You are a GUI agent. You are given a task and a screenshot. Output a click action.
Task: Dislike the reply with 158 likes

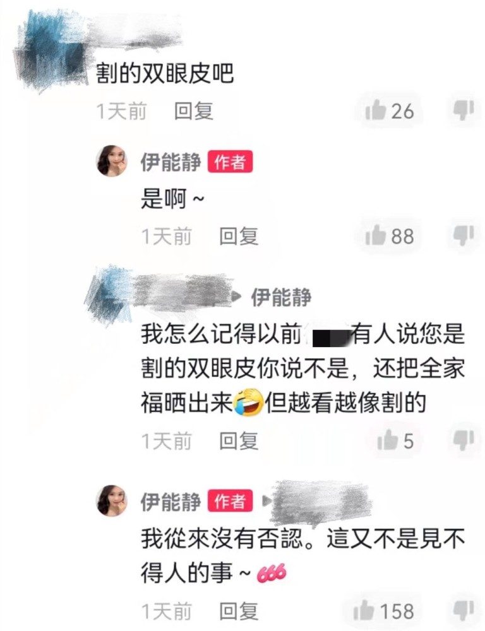(x=464, y=611)
